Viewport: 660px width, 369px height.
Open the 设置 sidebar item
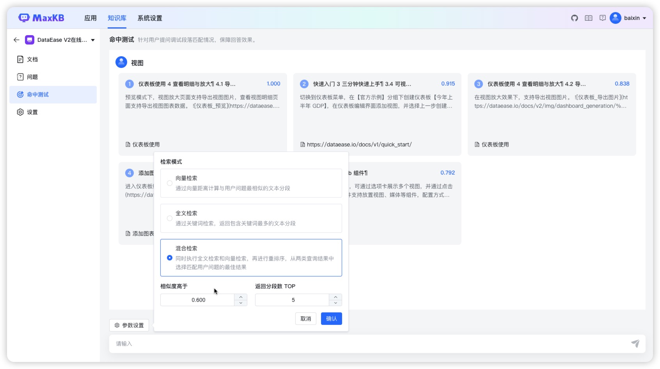[53, 112]
